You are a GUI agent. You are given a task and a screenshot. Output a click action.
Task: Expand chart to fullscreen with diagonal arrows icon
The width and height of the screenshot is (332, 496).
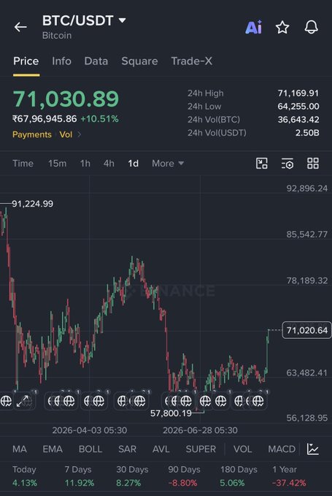click(x=23, y=401)
